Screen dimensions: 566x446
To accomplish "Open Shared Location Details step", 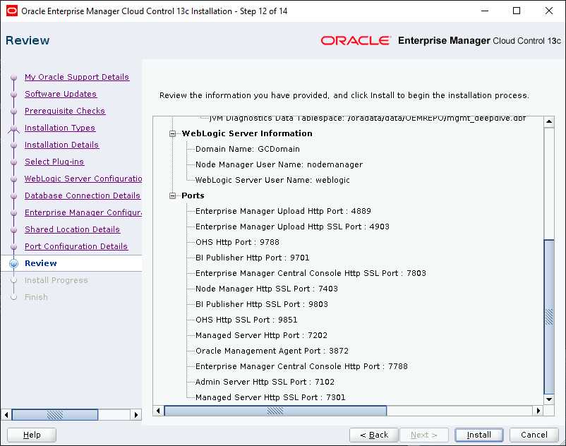I will pos(72,229).
